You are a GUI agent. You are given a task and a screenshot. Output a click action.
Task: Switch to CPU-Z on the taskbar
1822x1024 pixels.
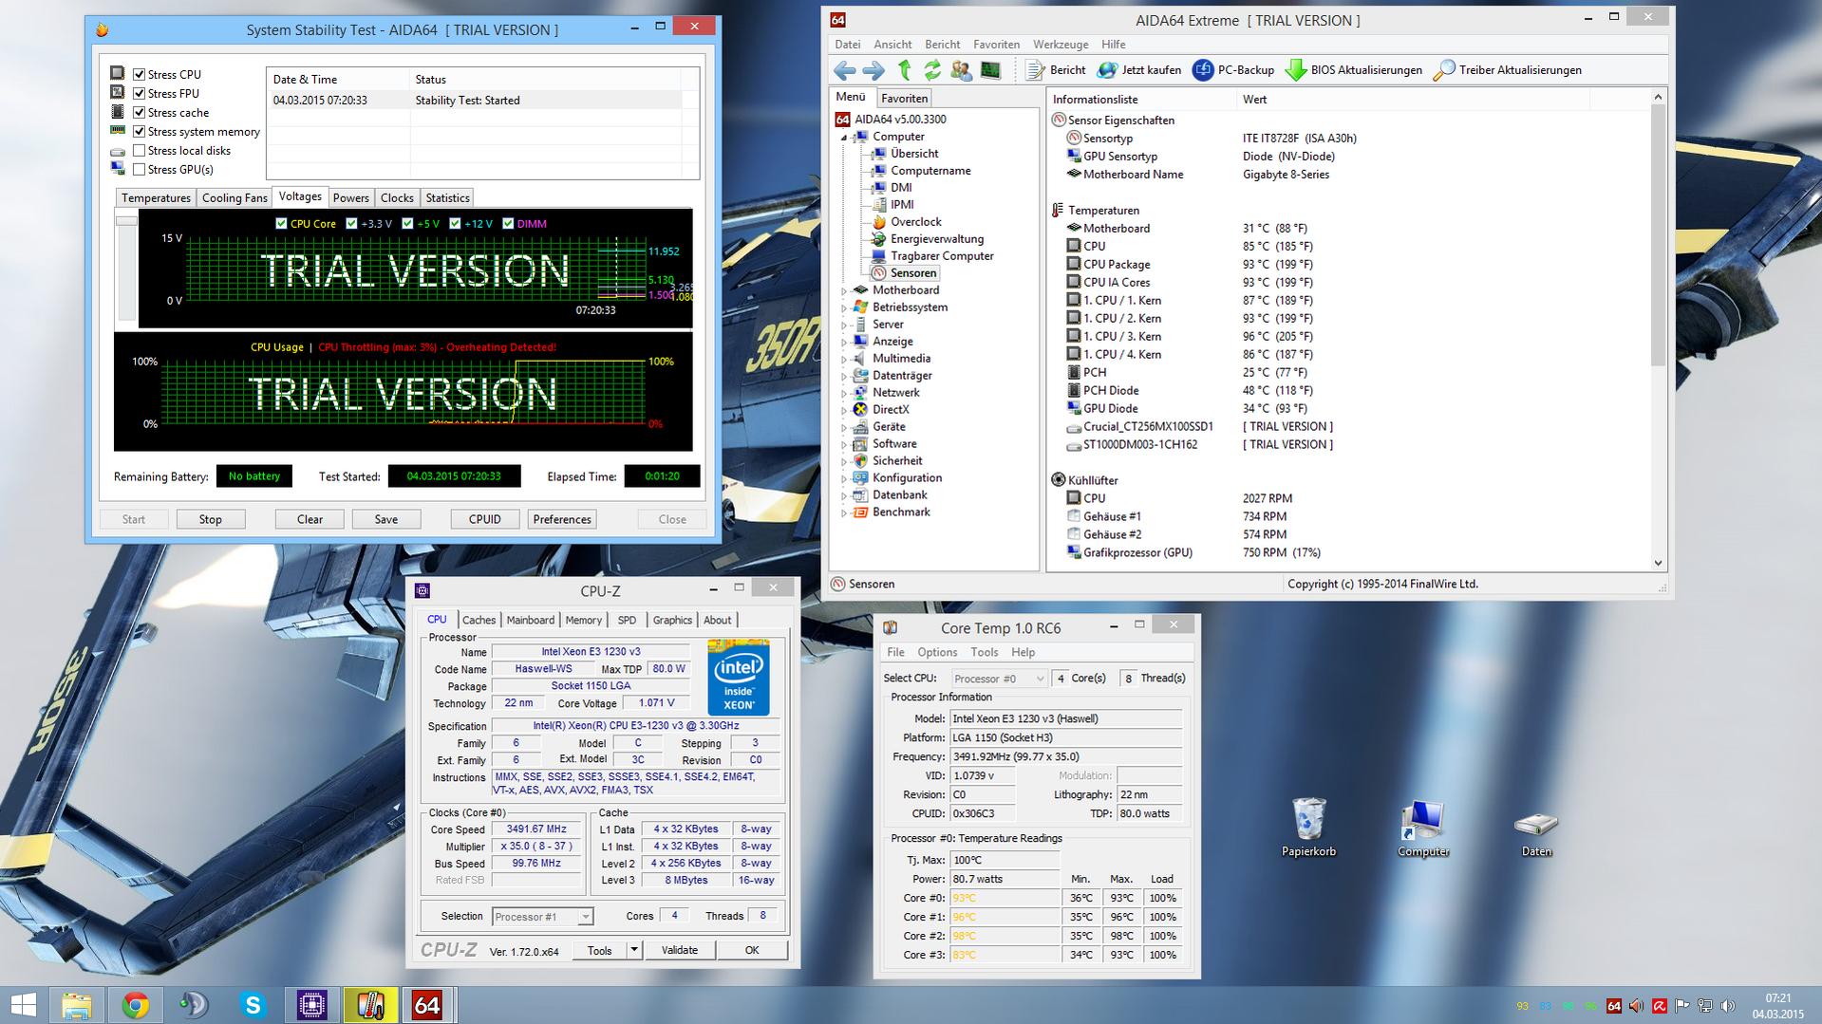[312, 1005]
